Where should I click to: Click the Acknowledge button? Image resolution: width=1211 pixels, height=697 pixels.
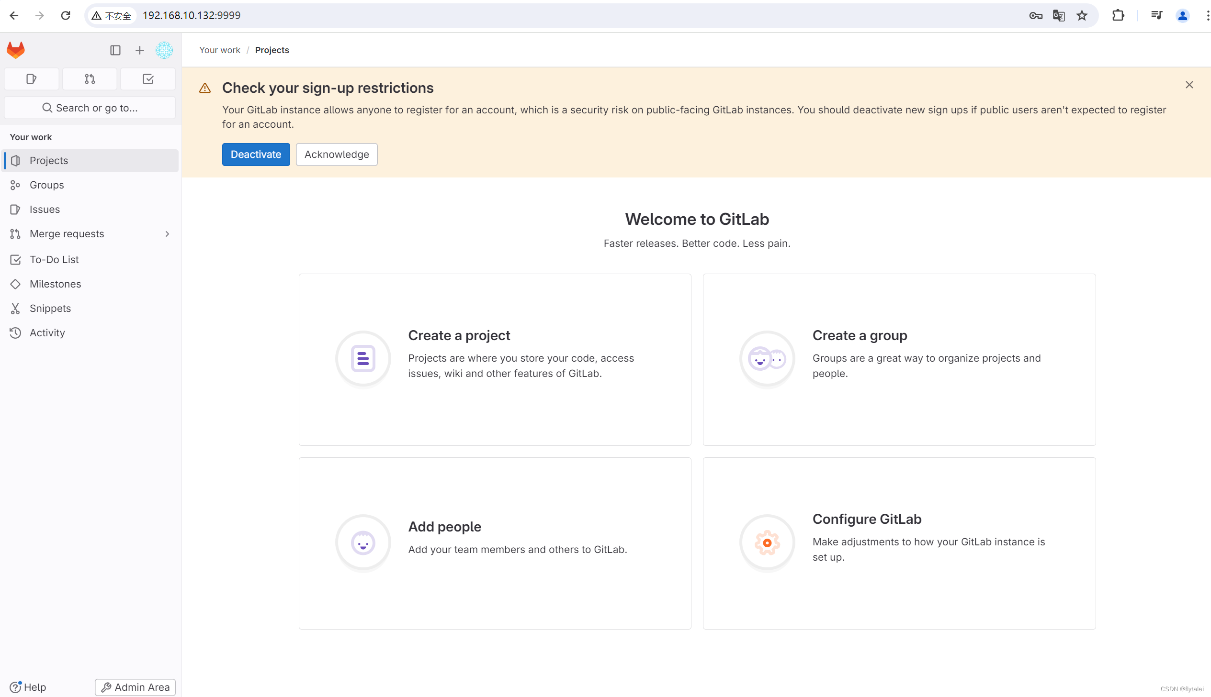pyautogui.click(x=337, y=154)
